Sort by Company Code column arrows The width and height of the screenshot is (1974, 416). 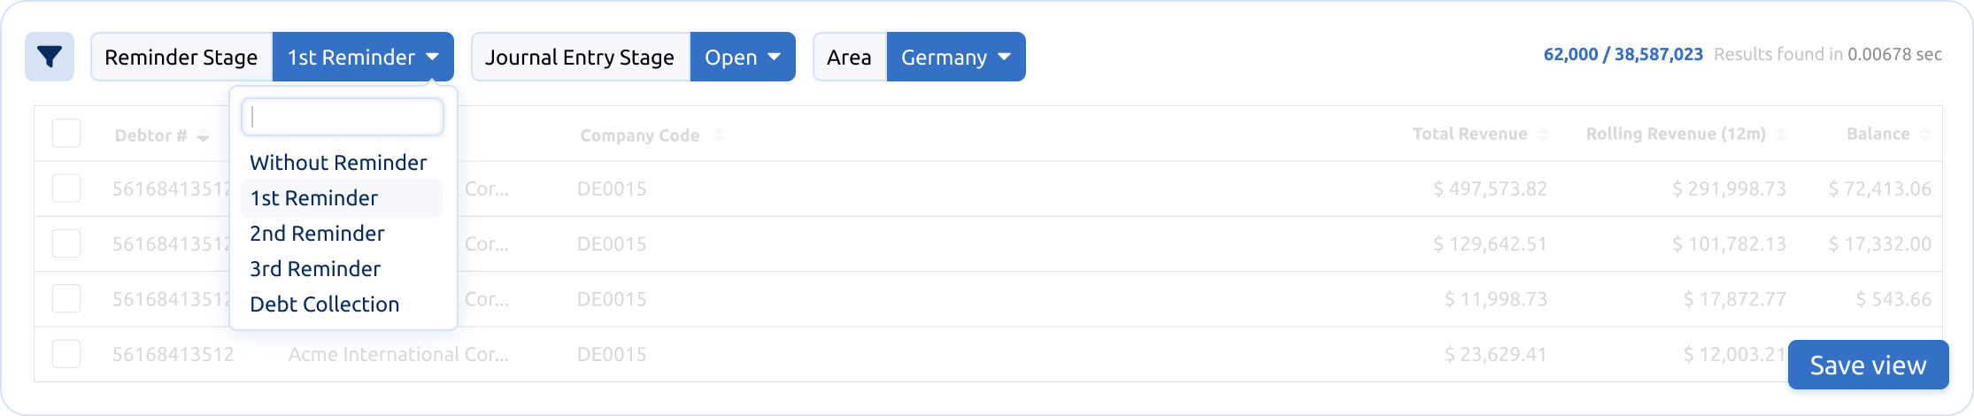click(719, 135)
